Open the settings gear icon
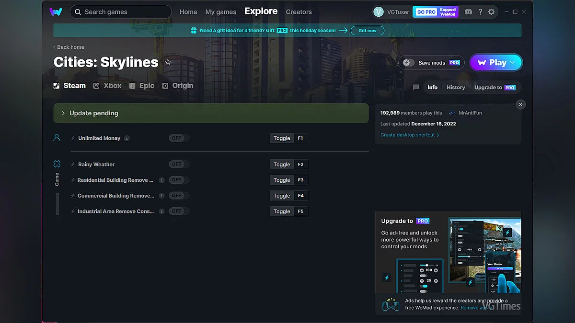 coord(491,12)
